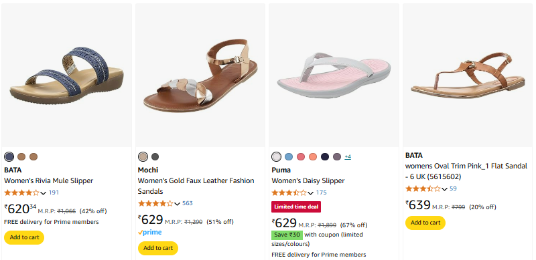View the blue BATA mule slipper image
Viewport: 536px width, 260px height.
[x=66, y=76]
